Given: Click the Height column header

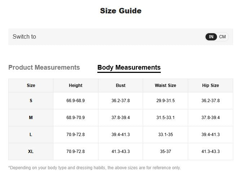Looking at the screenshot, I should pos(75,86).
